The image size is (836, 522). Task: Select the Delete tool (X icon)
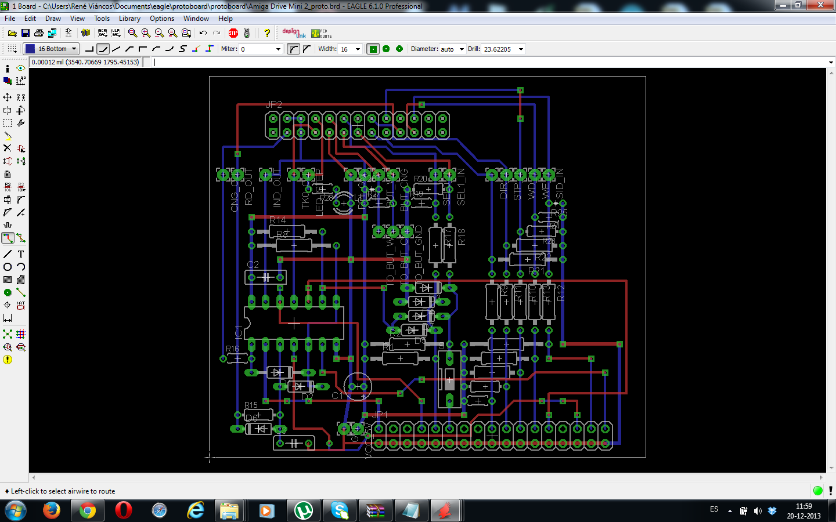(8, 148)
